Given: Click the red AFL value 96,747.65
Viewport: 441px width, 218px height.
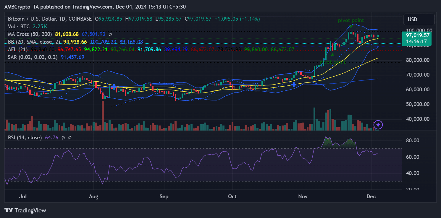Looking at the screenshot, I should tap(70, 49).
